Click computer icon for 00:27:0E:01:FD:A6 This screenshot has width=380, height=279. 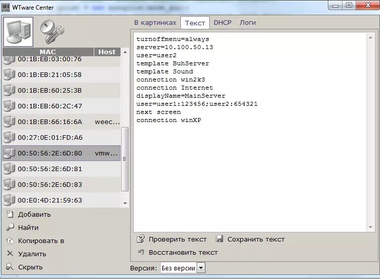pos(9,137)
